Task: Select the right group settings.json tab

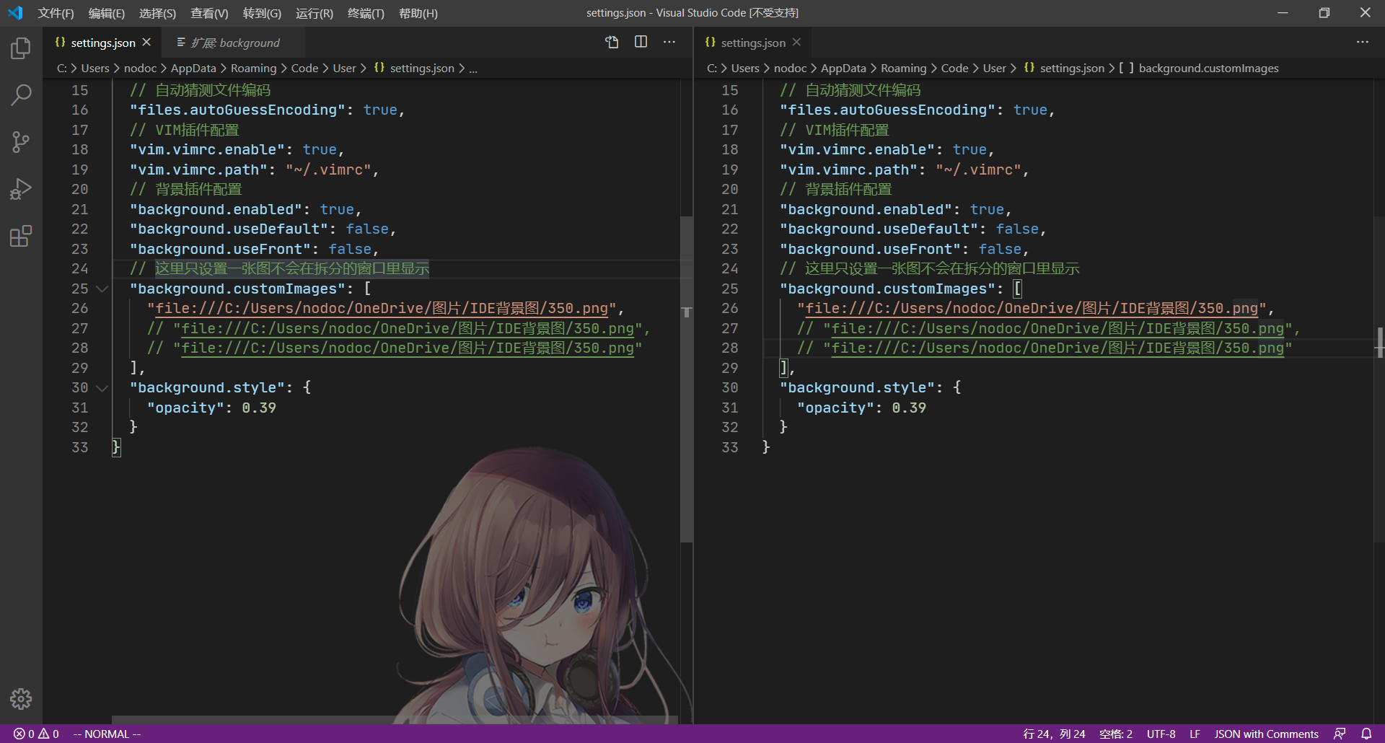Action: pyautogui.click(x=752, y=43)
